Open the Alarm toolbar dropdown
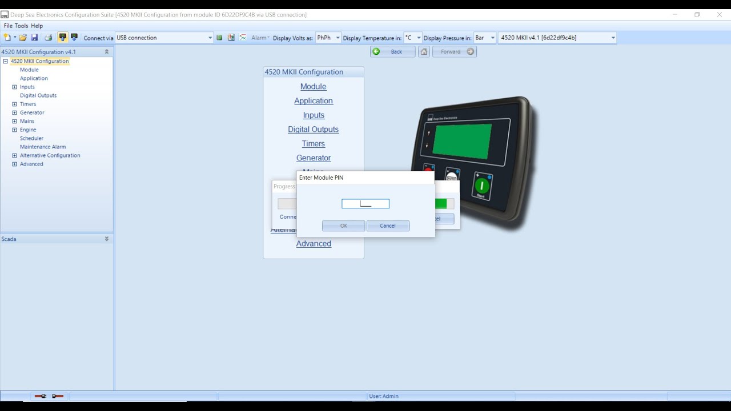 (260, 38)
